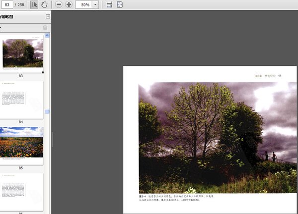
Task: Click the fit full page icon
Action: click(120, 4)
